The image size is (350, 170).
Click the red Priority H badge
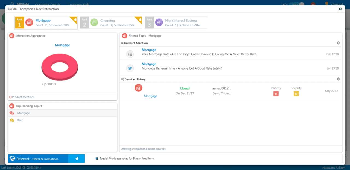276,94
